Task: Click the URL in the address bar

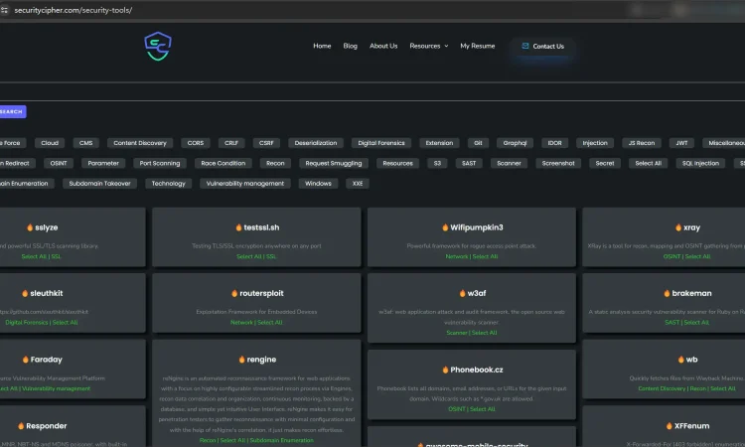Action: click(x=74, y=10)
